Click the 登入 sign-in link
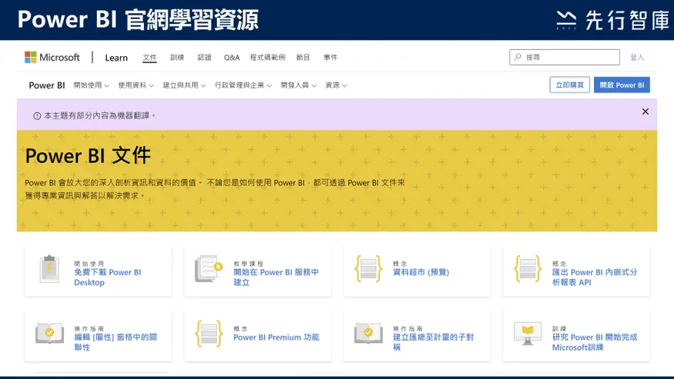Image resolution: width=674 pixels, height=379 pixels. pos(637,57)
